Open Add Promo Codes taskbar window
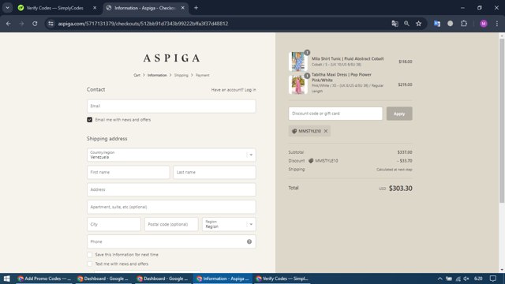This screenshot has height=284, width=505. [x=44, y=278]
